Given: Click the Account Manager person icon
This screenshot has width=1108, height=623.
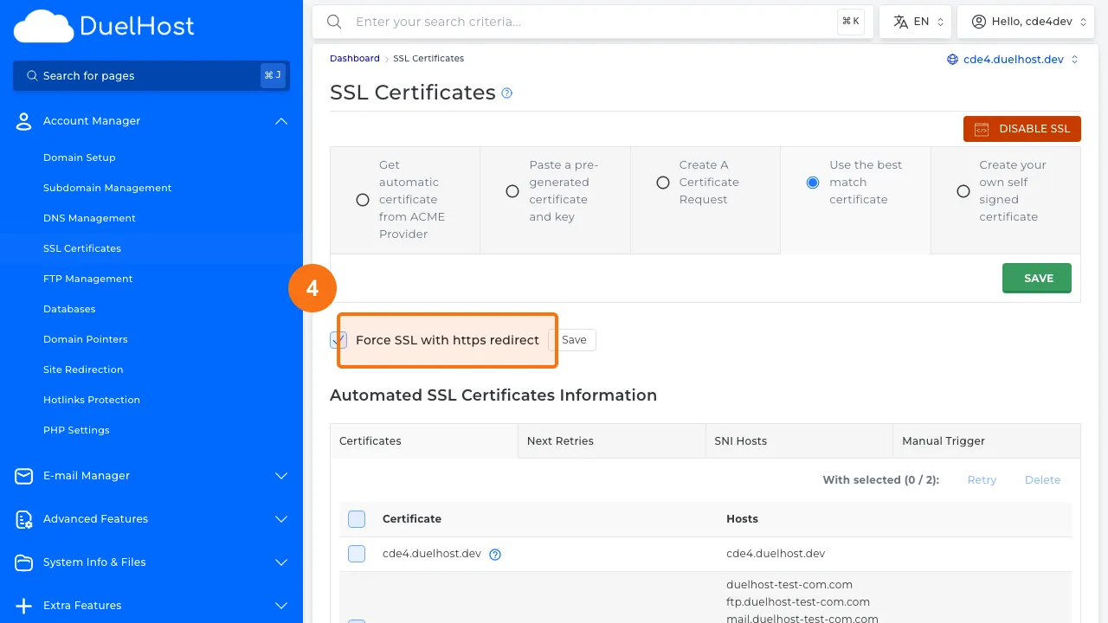Looking at the screenshot, I should coord(23,121).
